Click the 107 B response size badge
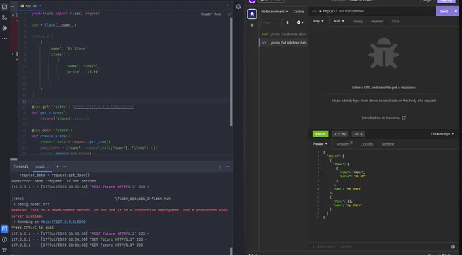This screenshot has width=462, height=255. pyautogui.click(x=358, y=134)
